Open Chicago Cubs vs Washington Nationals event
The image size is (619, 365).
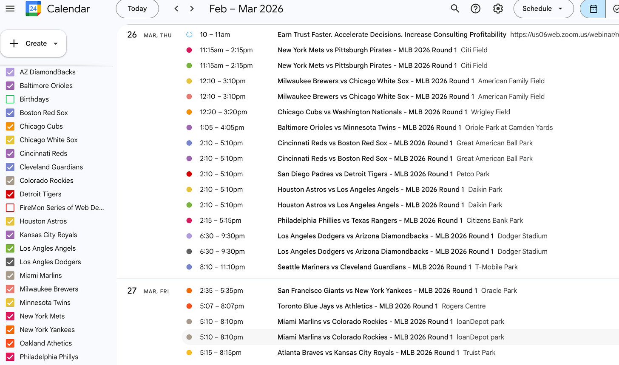pos(372,112)
